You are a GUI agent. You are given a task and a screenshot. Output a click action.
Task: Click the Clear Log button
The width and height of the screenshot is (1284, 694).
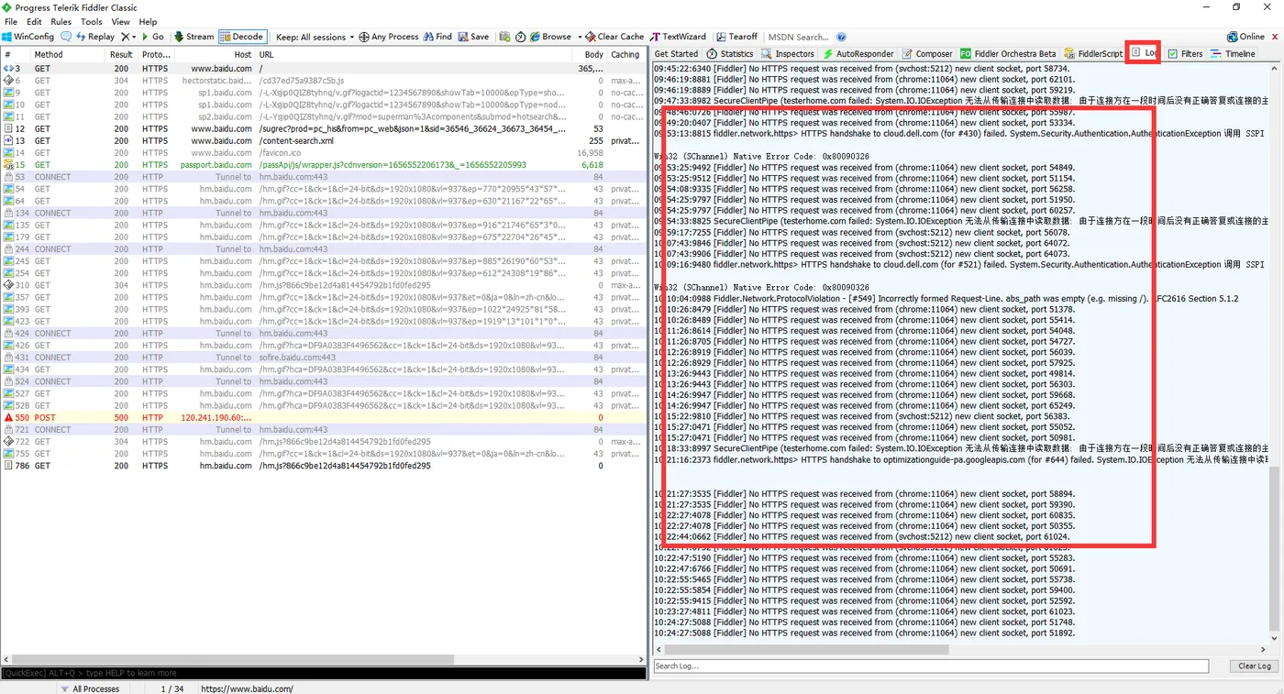[1254, 666]
